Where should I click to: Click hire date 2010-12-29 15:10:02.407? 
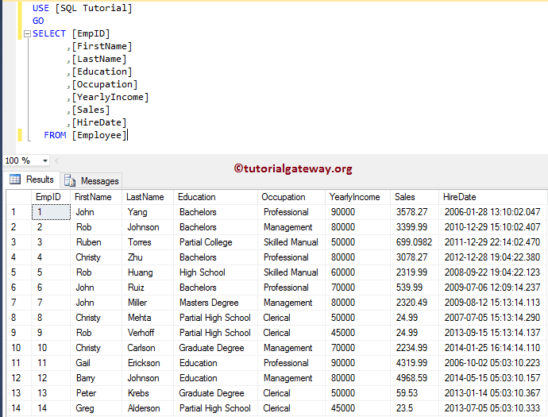[x=492, y=227]
